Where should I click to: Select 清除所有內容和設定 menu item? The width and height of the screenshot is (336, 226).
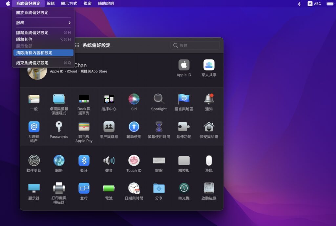pos(43,53)
